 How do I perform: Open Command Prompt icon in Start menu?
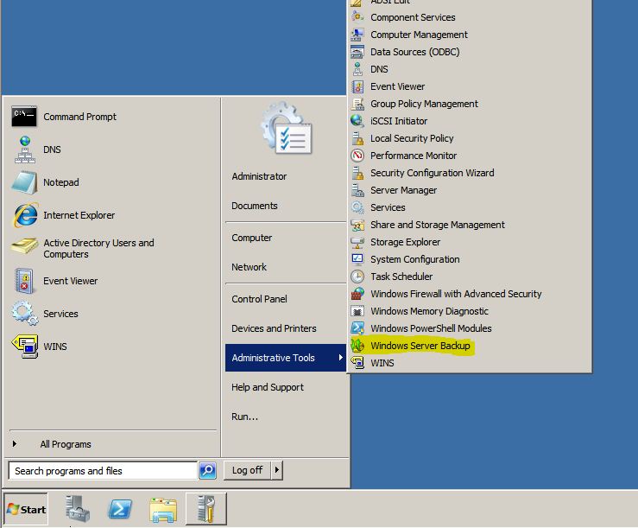(x=24, y=117)
